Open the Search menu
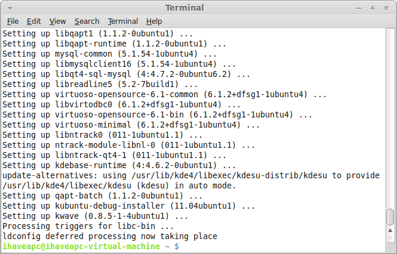 (87, 21)
